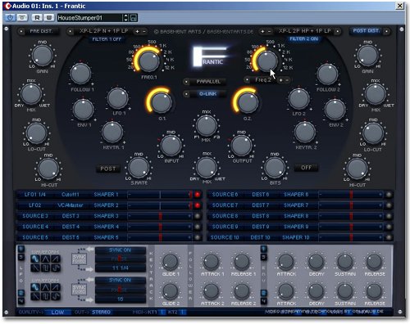Change OUT setting STEREO
410x324 pixels.
[101, 312]
